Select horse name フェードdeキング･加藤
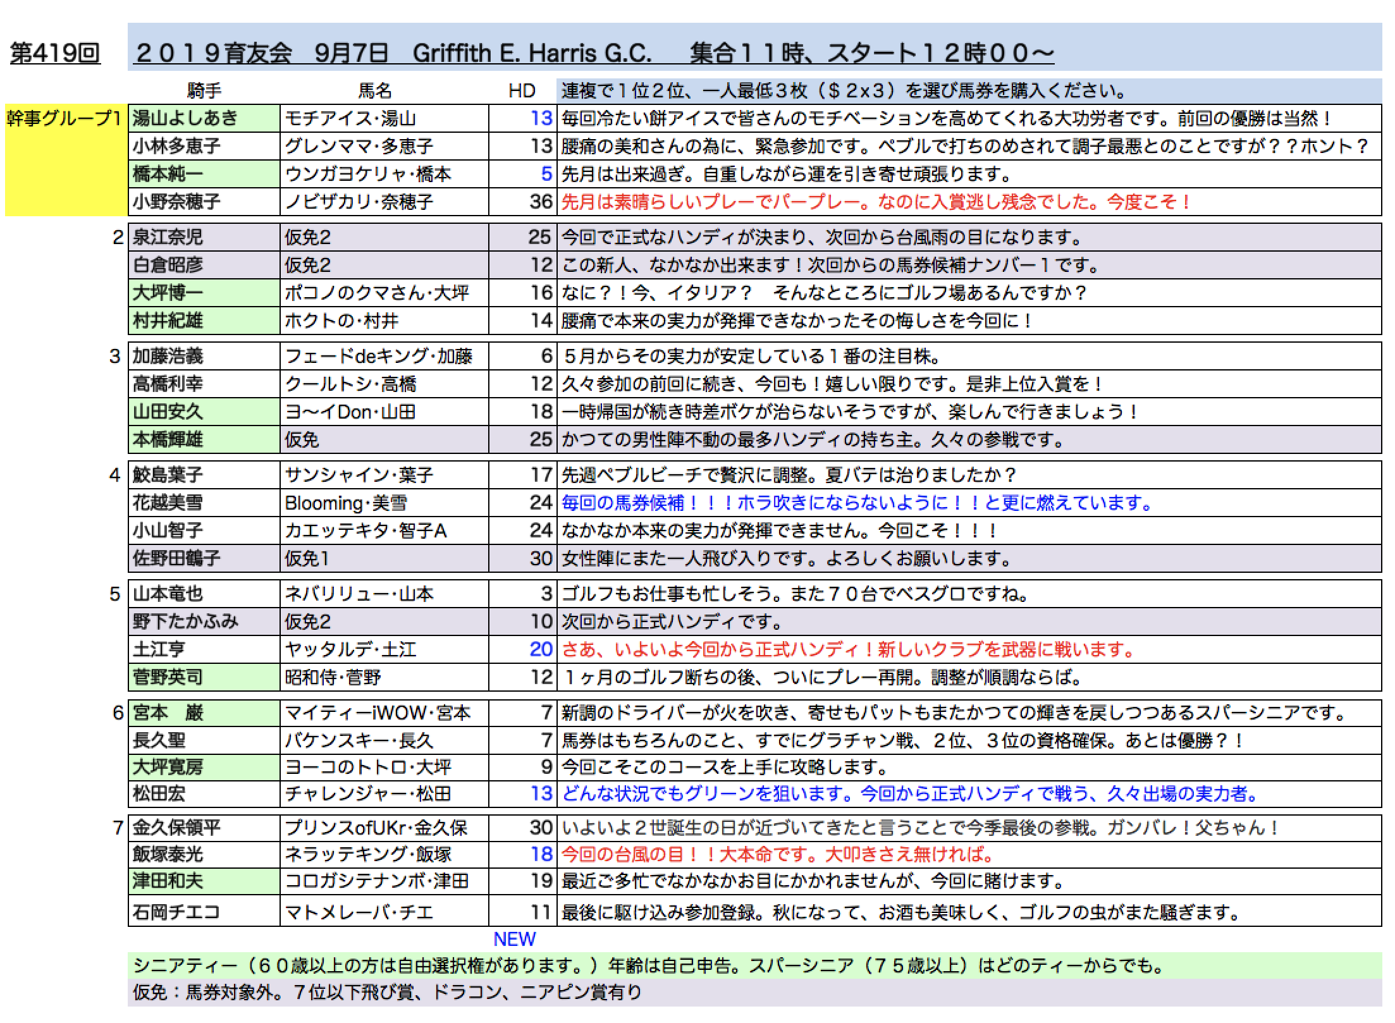Screen dimensions: 1395x1023 click(384, 356)
